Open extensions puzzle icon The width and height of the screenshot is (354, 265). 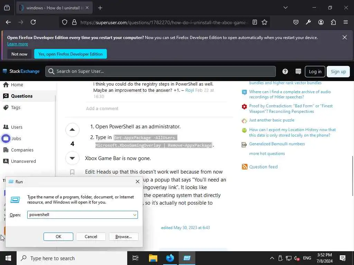coord(333,22)
